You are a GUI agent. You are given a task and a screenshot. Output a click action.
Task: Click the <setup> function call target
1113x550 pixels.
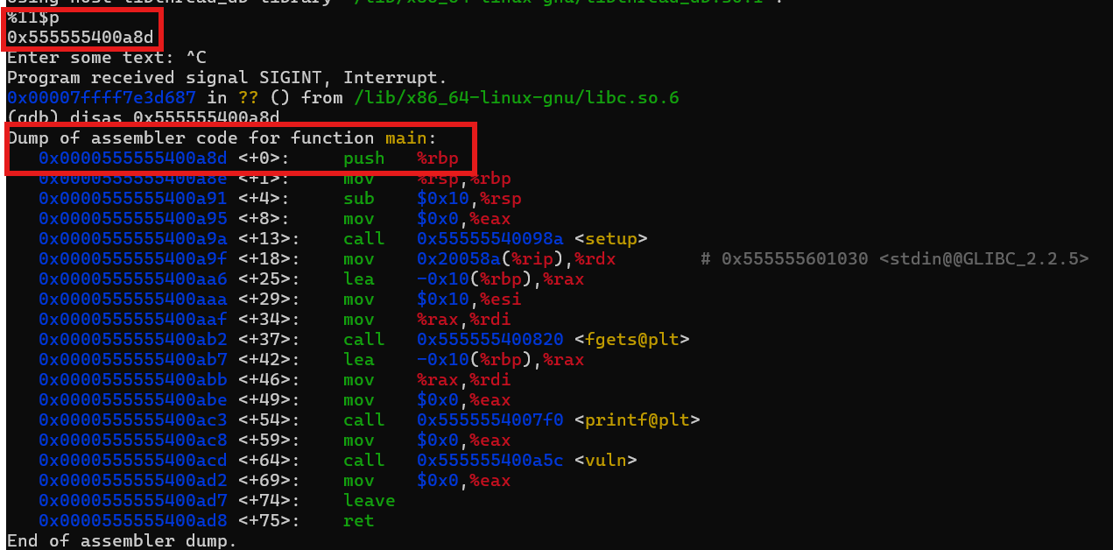pyautogui.click(x=610, y=238)
